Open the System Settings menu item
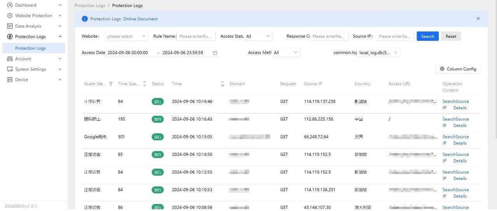The width and height of the screenshot is (497, 211). [x=34, y=69]
